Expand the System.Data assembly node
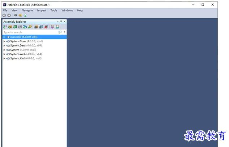 (4, 46)
